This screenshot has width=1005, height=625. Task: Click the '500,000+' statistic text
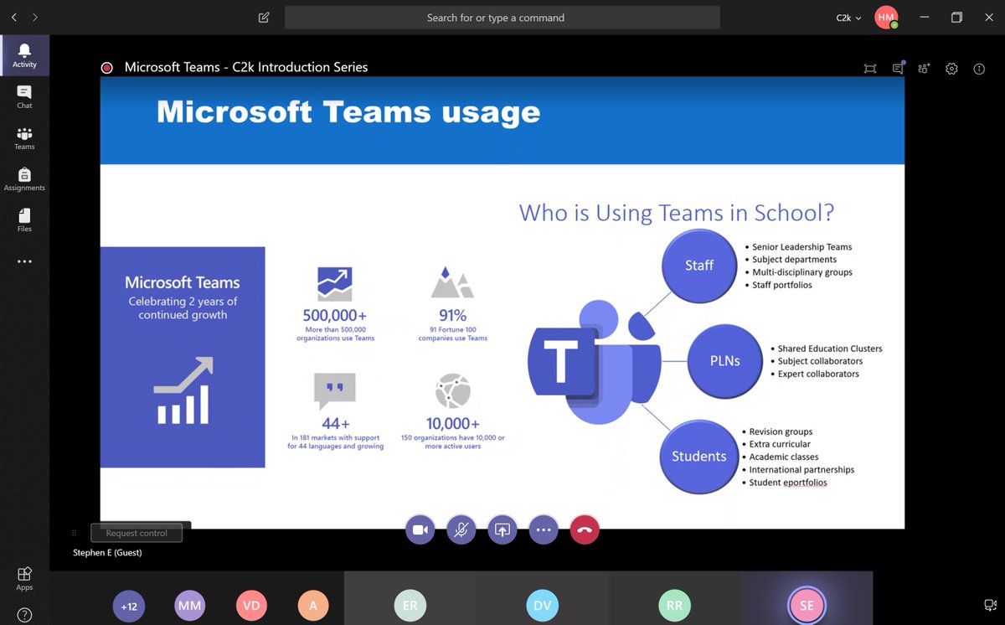(334, 316)
